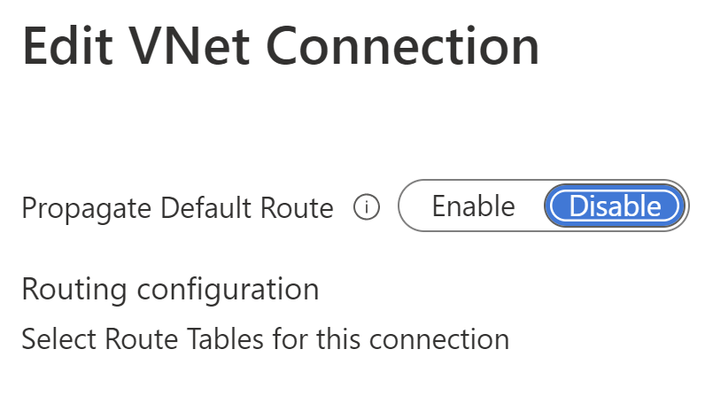
Task: Click the highlighted Disable pill
Action: pos(615,207)
